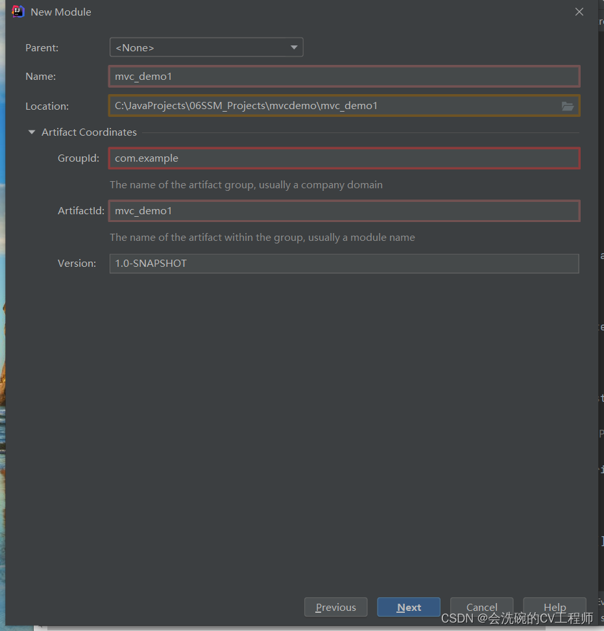The image size is (604, 631).
Task: Click the Version label
Action: [77, 264]
